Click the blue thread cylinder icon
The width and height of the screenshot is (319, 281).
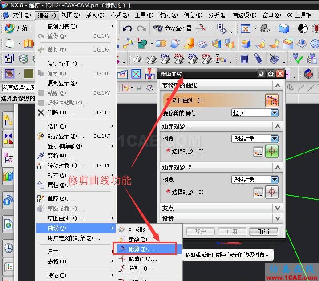pyautogui.click(x=244, y=59)
